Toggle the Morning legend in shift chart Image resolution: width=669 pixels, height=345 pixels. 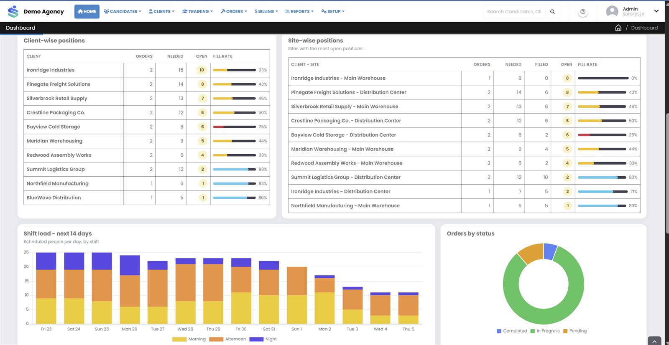point(189,339)
